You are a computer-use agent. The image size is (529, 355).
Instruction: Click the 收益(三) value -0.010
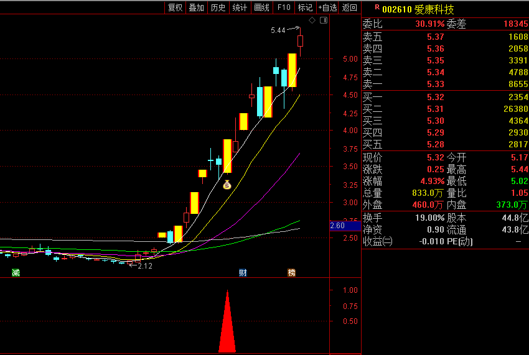click(x=431, y=241)
